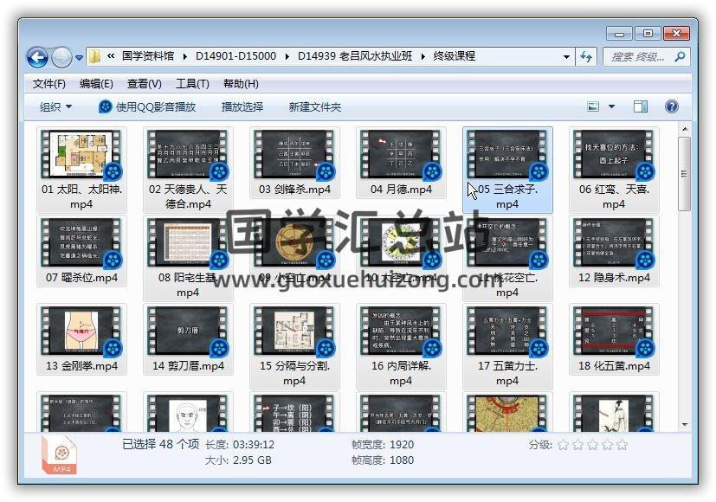This screenshot has height=502, width=716.
Task: Click the Forward navigation arrow button
Action: 61,57
